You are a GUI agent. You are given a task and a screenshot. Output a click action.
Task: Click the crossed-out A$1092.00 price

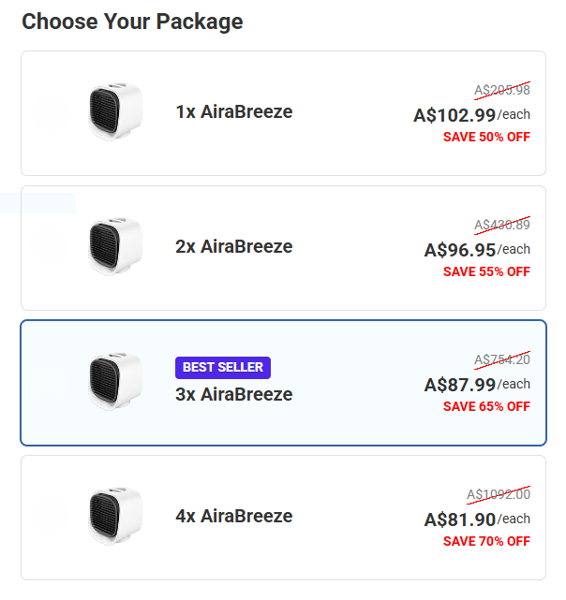pyautogui.click(x=498, y=494)
